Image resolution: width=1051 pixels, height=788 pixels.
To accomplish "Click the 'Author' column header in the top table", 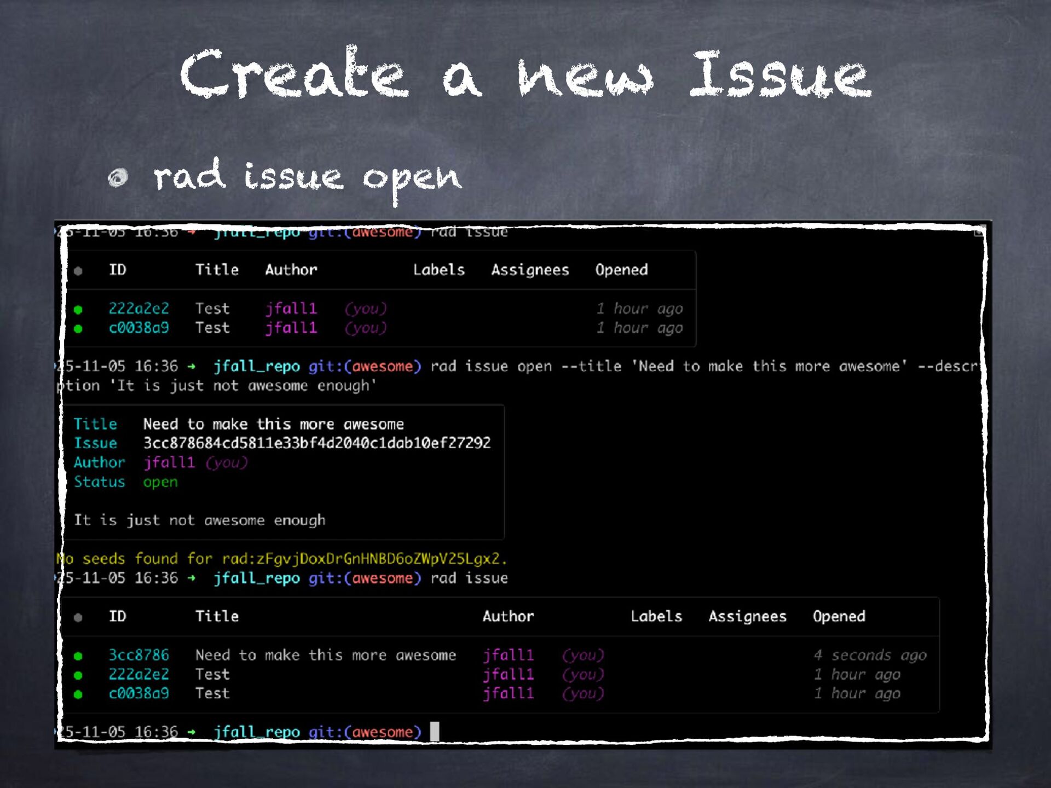I will (x=291, y=270).
